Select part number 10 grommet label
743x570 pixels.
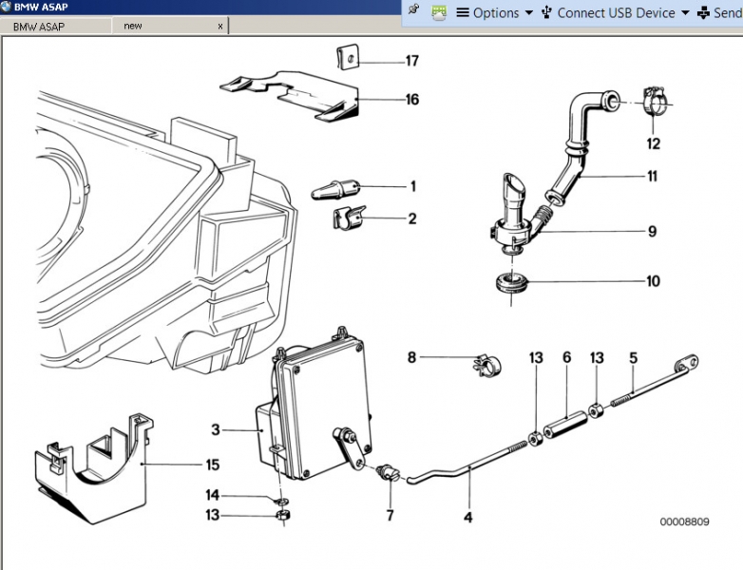click(652, 281)
